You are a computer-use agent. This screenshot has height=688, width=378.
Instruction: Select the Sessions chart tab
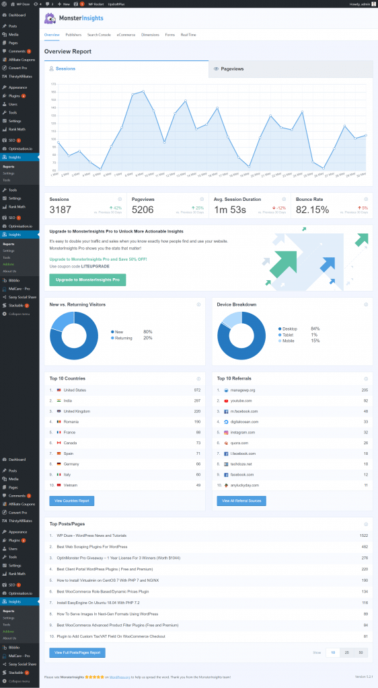(126, 69)
